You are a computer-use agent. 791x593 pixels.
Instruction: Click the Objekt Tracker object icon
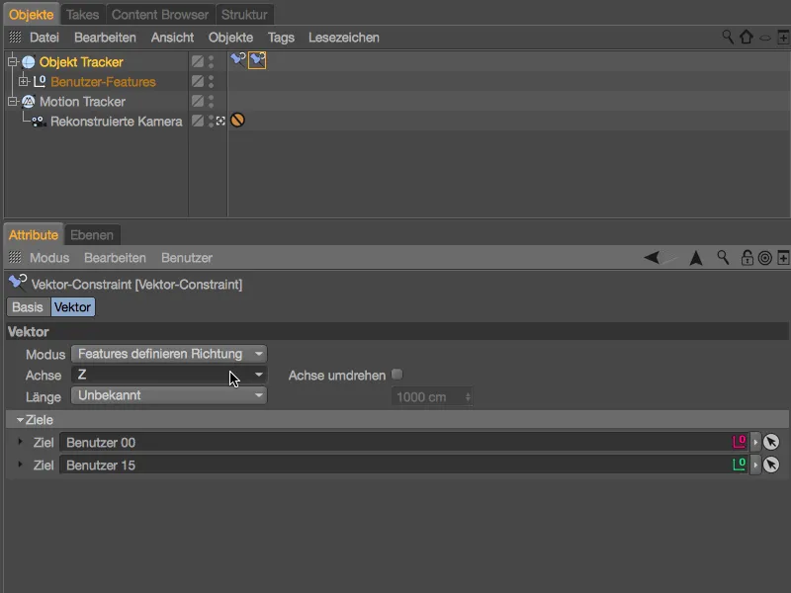tap(29, 62)
